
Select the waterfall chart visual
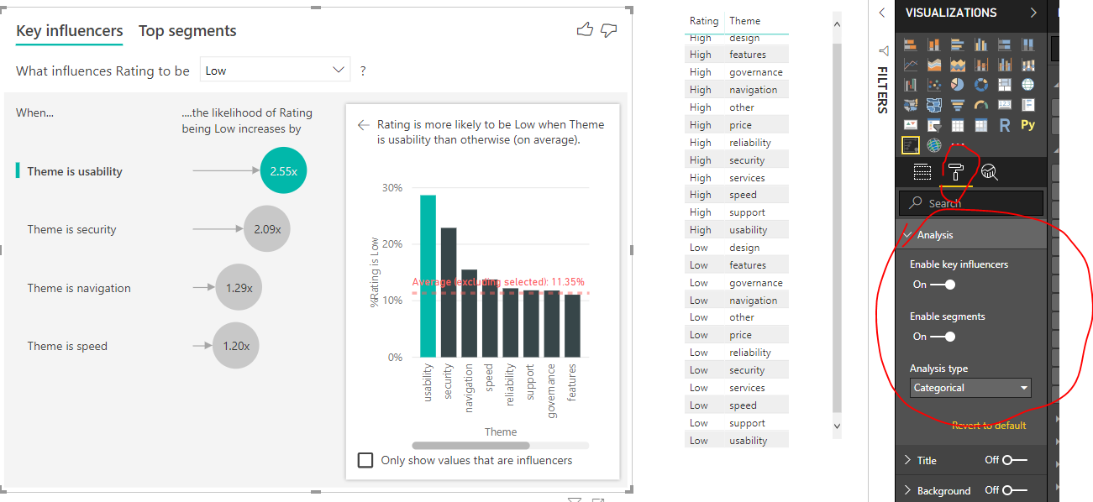click(911, 85)
